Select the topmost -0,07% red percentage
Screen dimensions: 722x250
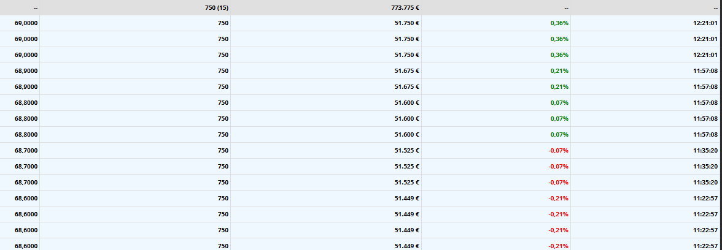pyautogui.click(x=496, y=150)
